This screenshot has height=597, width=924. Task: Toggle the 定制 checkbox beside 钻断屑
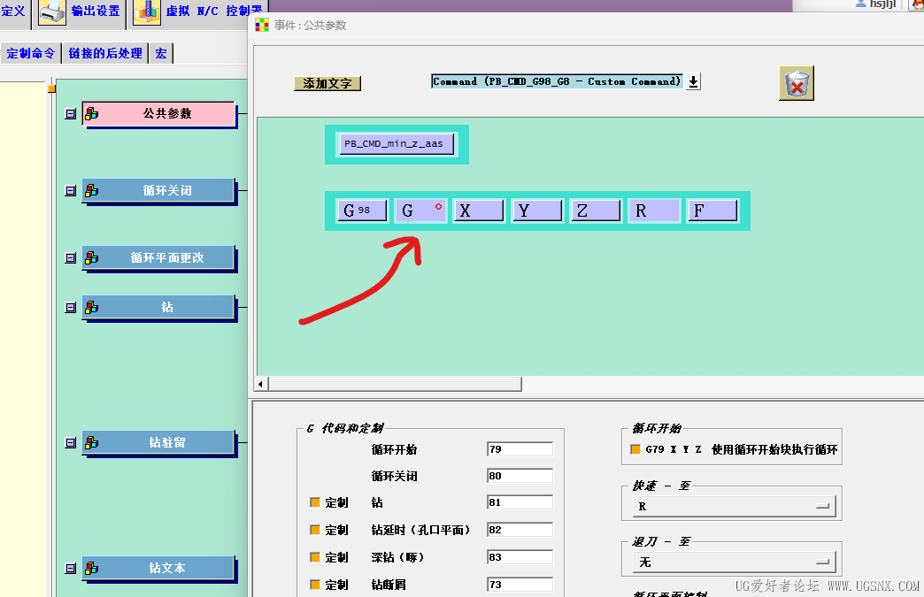click(317, 584)
